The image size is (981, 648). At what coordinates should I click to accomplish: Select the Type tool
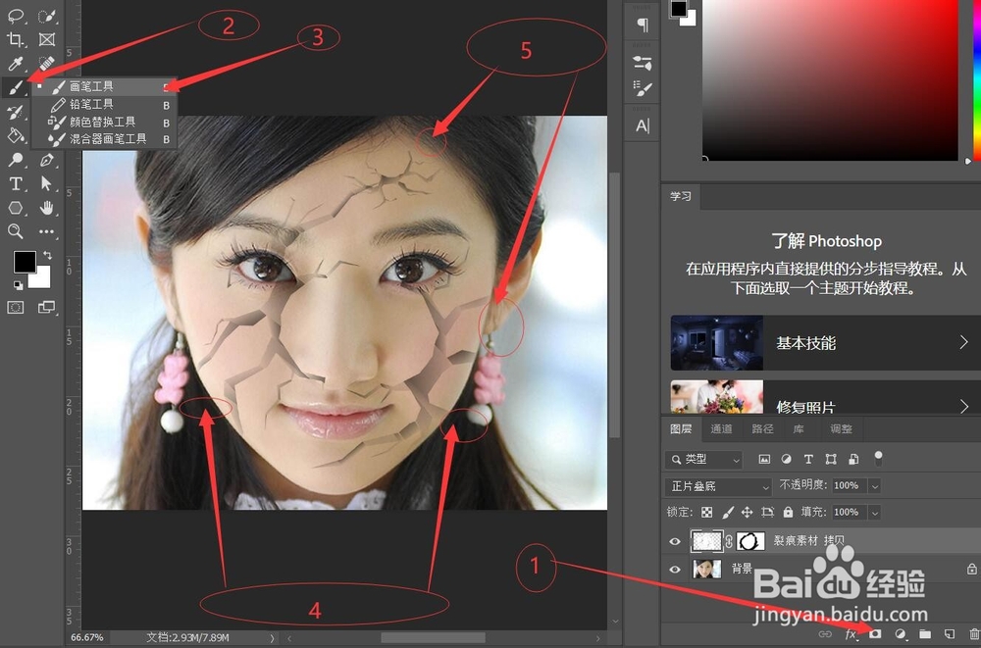coord(14,184)
